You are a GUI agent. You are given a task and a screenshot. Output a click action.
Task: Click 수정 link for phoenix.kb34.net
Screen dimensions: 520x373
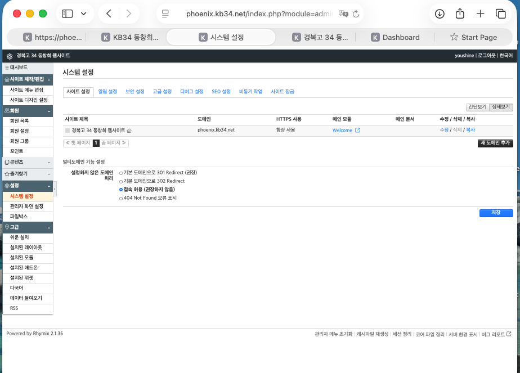coord(444,130)
